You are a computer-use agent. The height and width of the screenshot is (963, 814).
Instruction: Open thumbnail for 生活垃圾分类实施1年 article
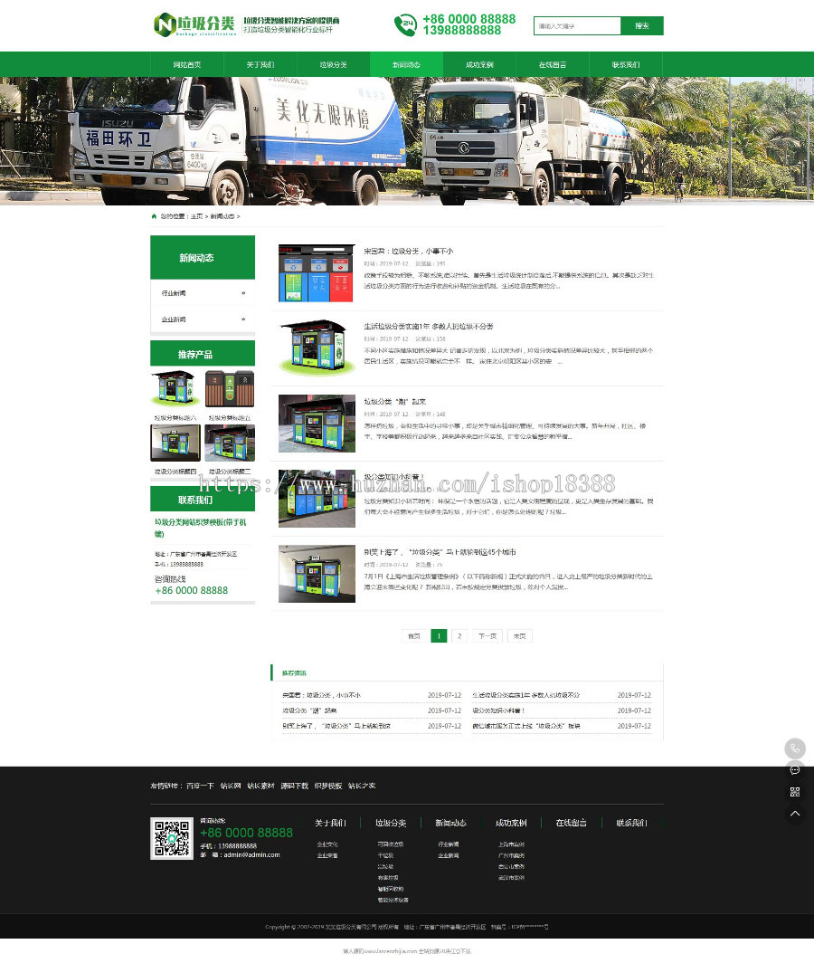pos(317,348)
